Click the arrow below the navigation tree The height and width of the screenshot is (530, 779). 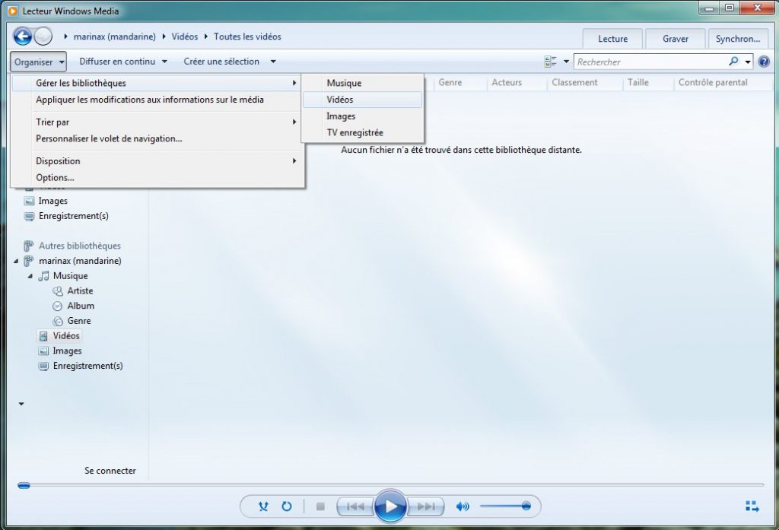tap(21, 404)
